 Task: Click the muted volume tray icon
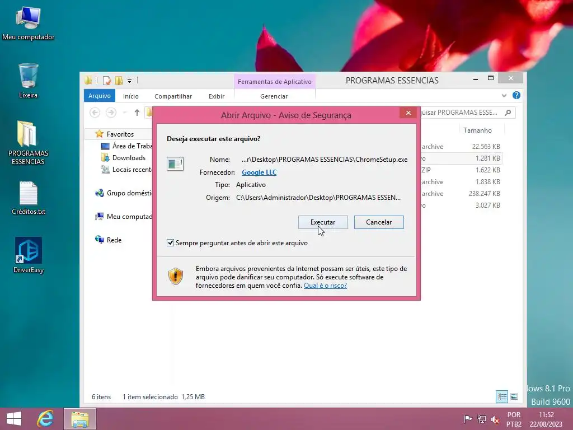(495, 419)
